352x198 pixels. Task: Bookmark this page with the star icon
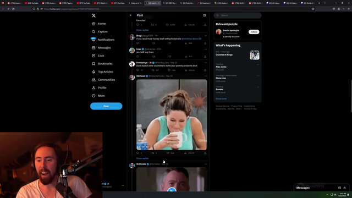pyautogui.click(x=313, y=9)
